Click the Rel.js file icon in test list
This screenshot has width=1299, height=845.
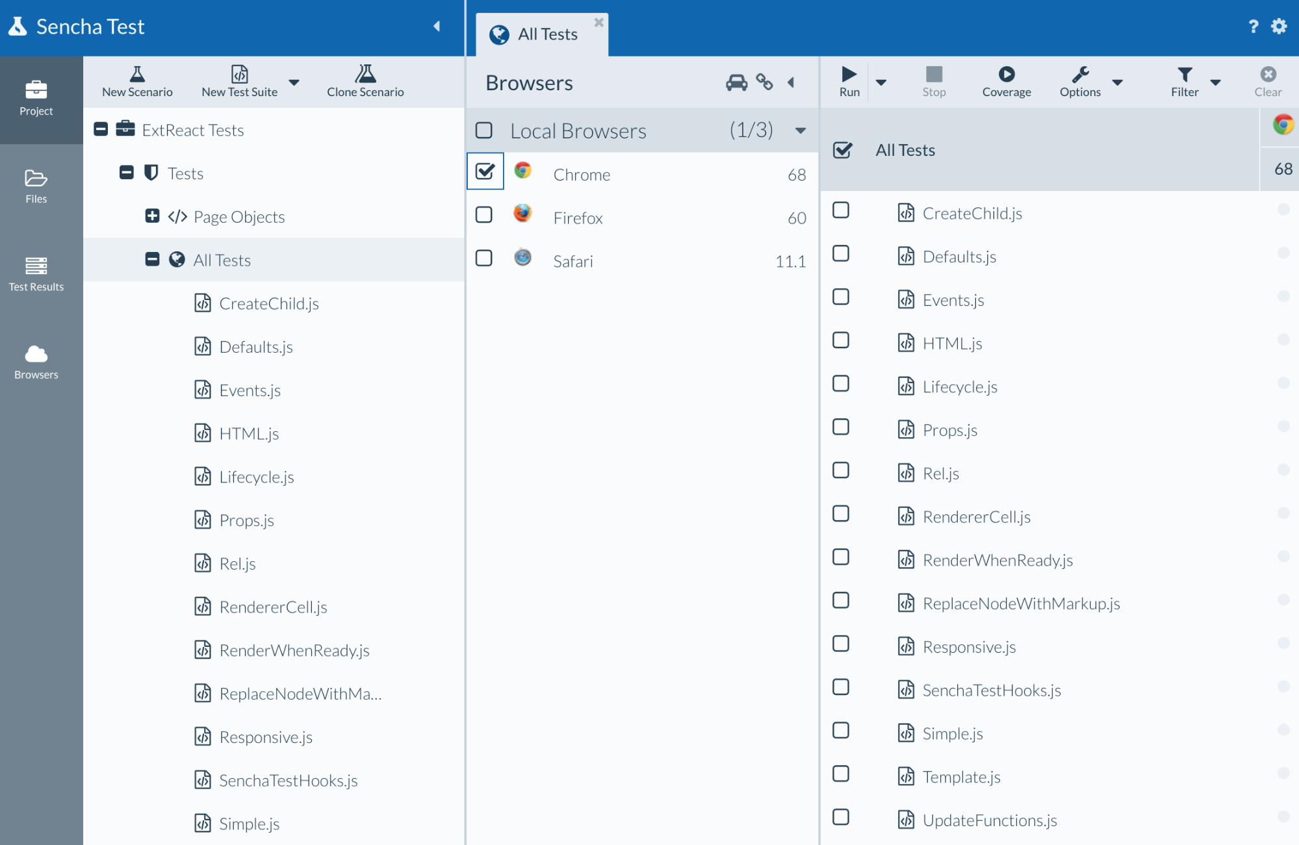click(906, 473)
